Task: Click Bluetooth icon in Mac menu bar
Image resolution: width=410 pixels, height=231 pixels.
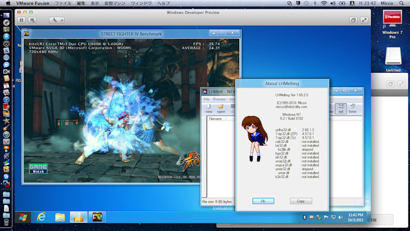Action: pos(315,3)
